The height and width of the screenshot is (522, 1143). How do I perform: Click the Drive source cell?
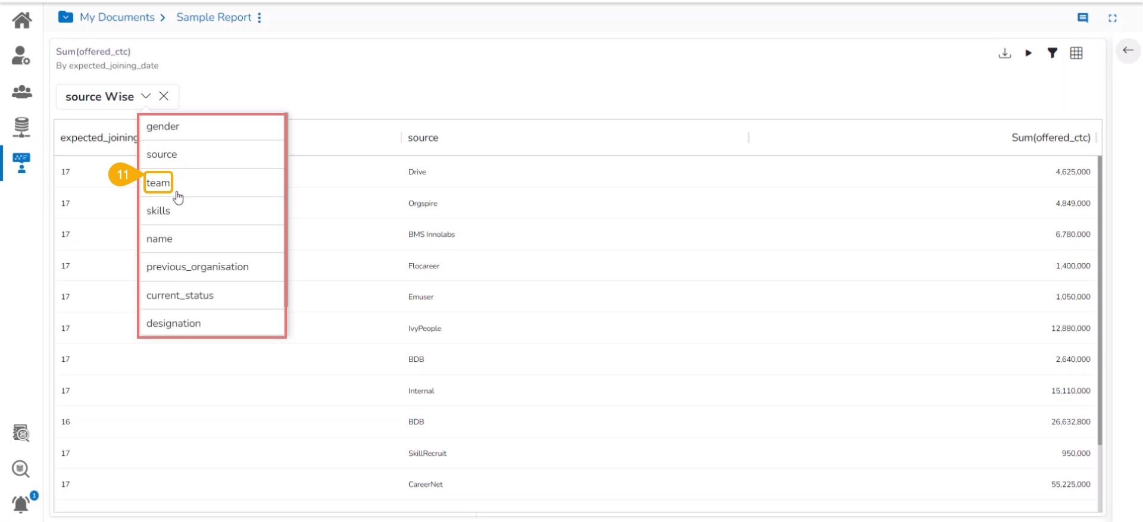tap(417, 172)
